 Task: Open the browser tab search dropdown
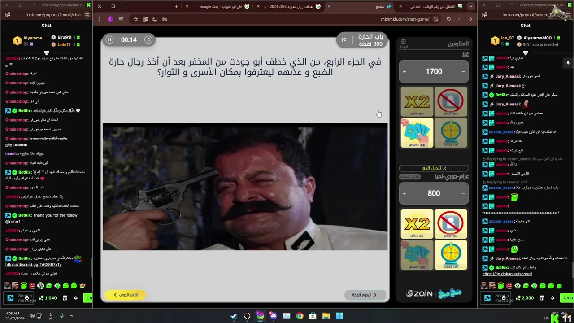click(x=470, y=6)
